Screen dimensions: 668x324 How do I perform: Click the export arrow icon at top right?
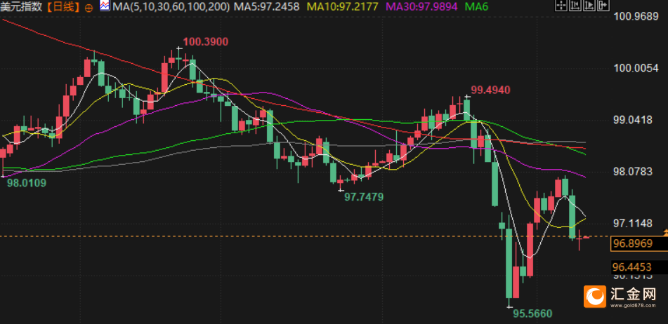pos(603,5)
